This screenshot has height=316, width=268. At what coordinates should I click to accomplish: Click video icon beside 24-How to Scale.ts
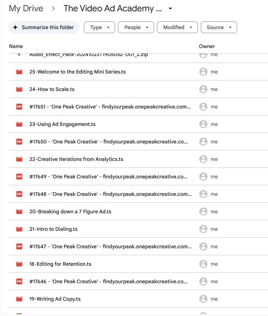pos(19,89)
